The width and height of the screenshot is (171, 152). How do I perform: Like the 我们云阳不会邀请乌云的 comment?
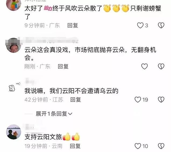tap(138, 100)
